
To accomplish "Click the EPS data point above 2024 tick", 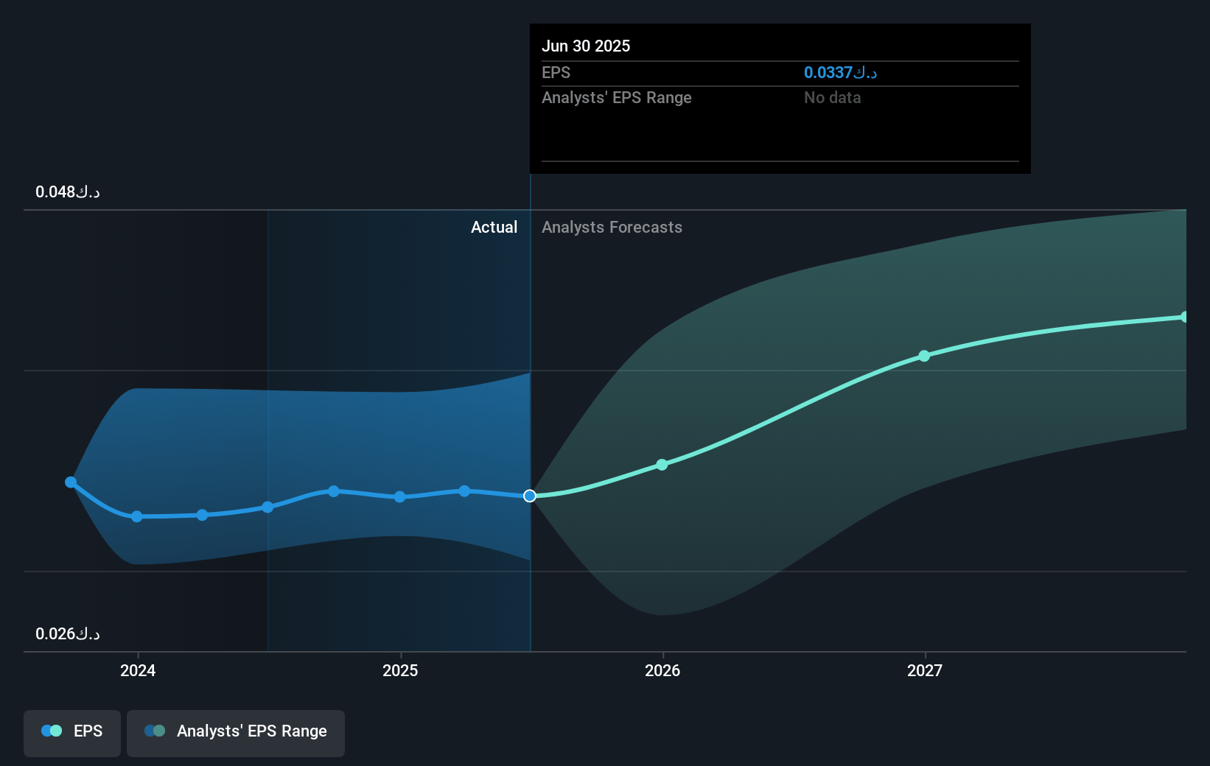I will coord(136,516).
